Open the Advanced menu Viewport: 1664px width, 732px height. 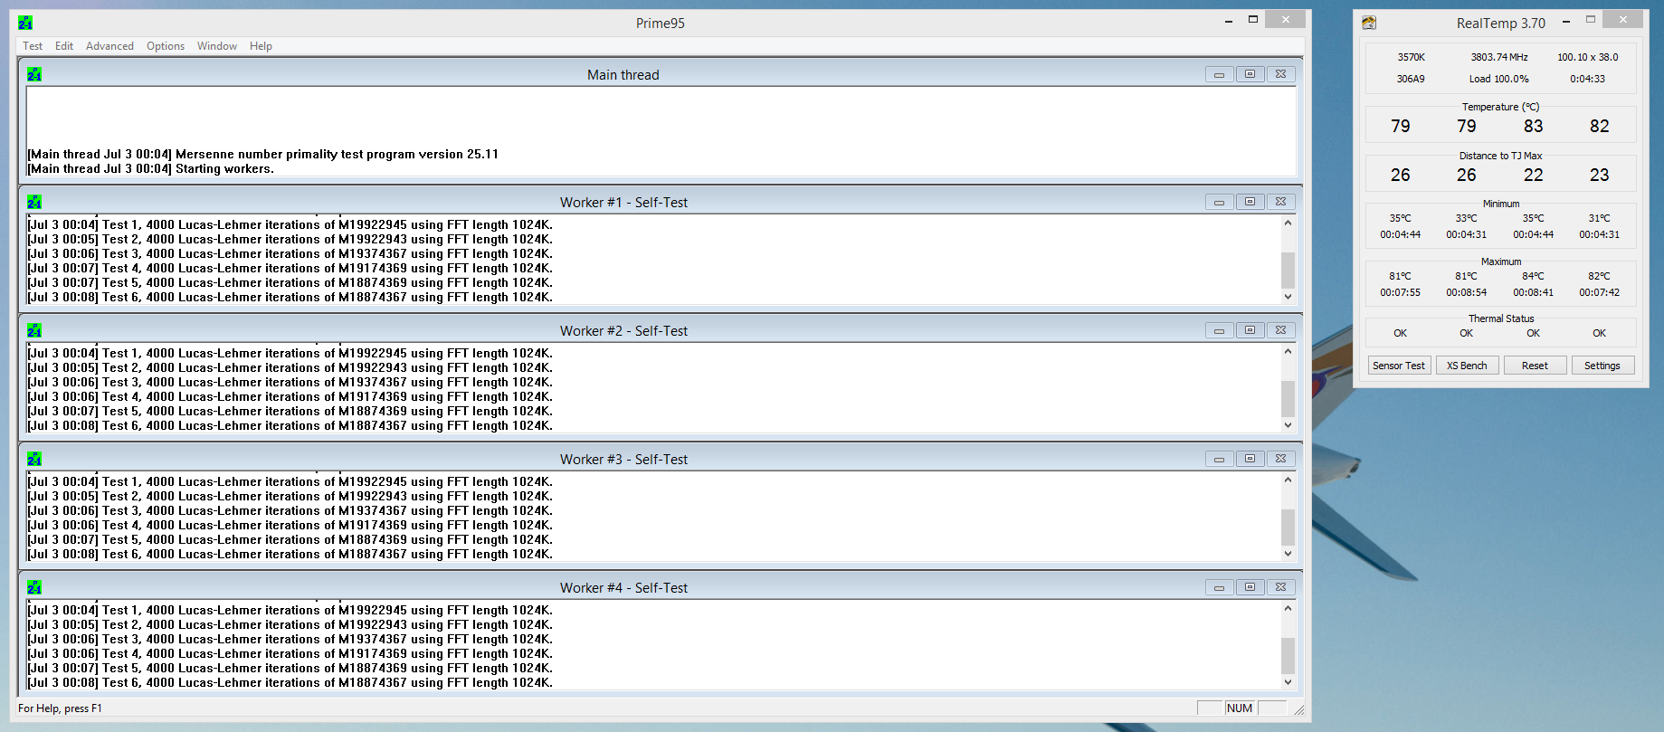pyautogui.click(x=109, y=46)
